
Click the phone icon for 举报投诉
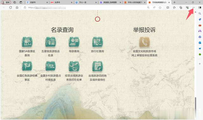click(x=144, y=42)
